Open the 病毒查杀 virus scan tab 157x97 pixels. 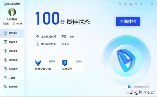12,42
